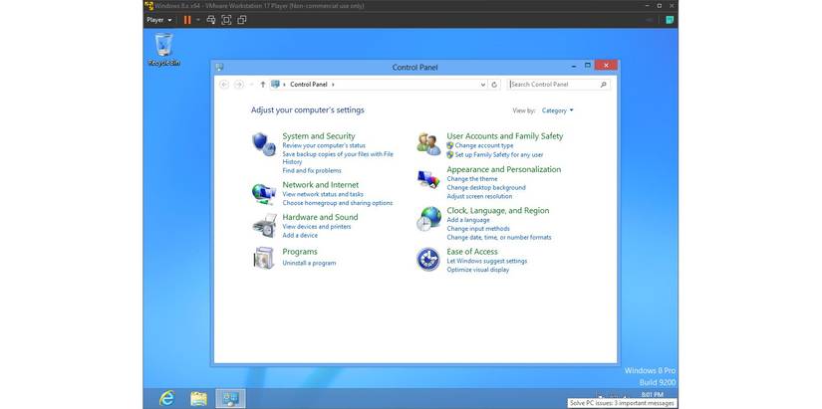
Task: Open Clock, Language, and Region heading
Action: tap(498, 211)
